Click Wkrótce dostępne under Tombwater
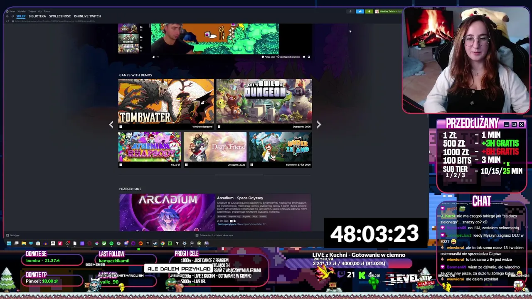The height and width of the screenshot is (299, 532). click(x=202, y=127)
